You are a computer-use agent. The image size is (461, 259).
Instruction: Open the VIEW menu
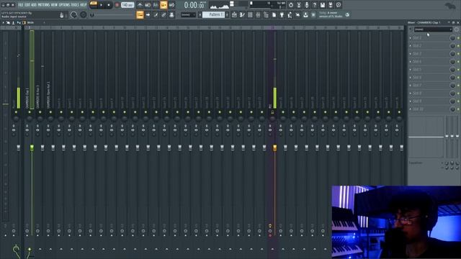[x=54, y=5]
